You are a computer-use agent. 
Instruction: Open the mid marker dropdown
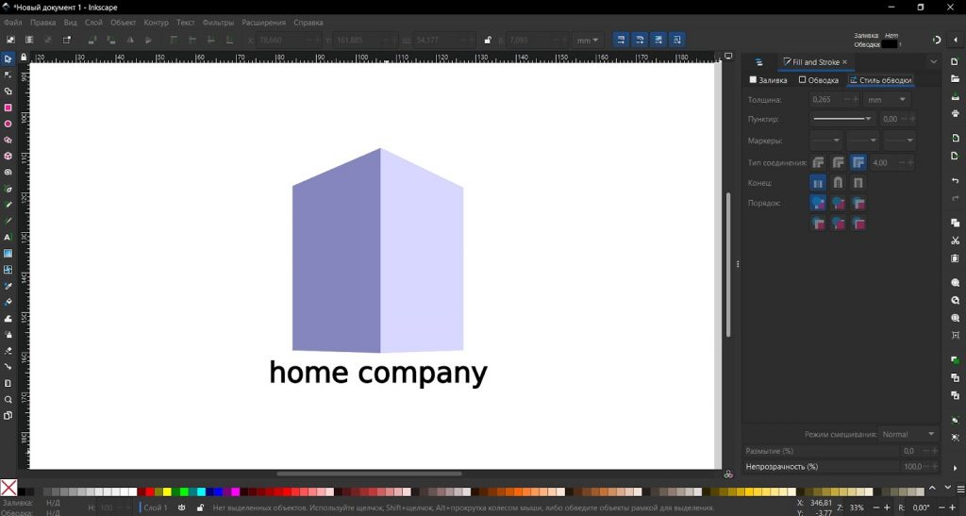(x=862, y=141)
